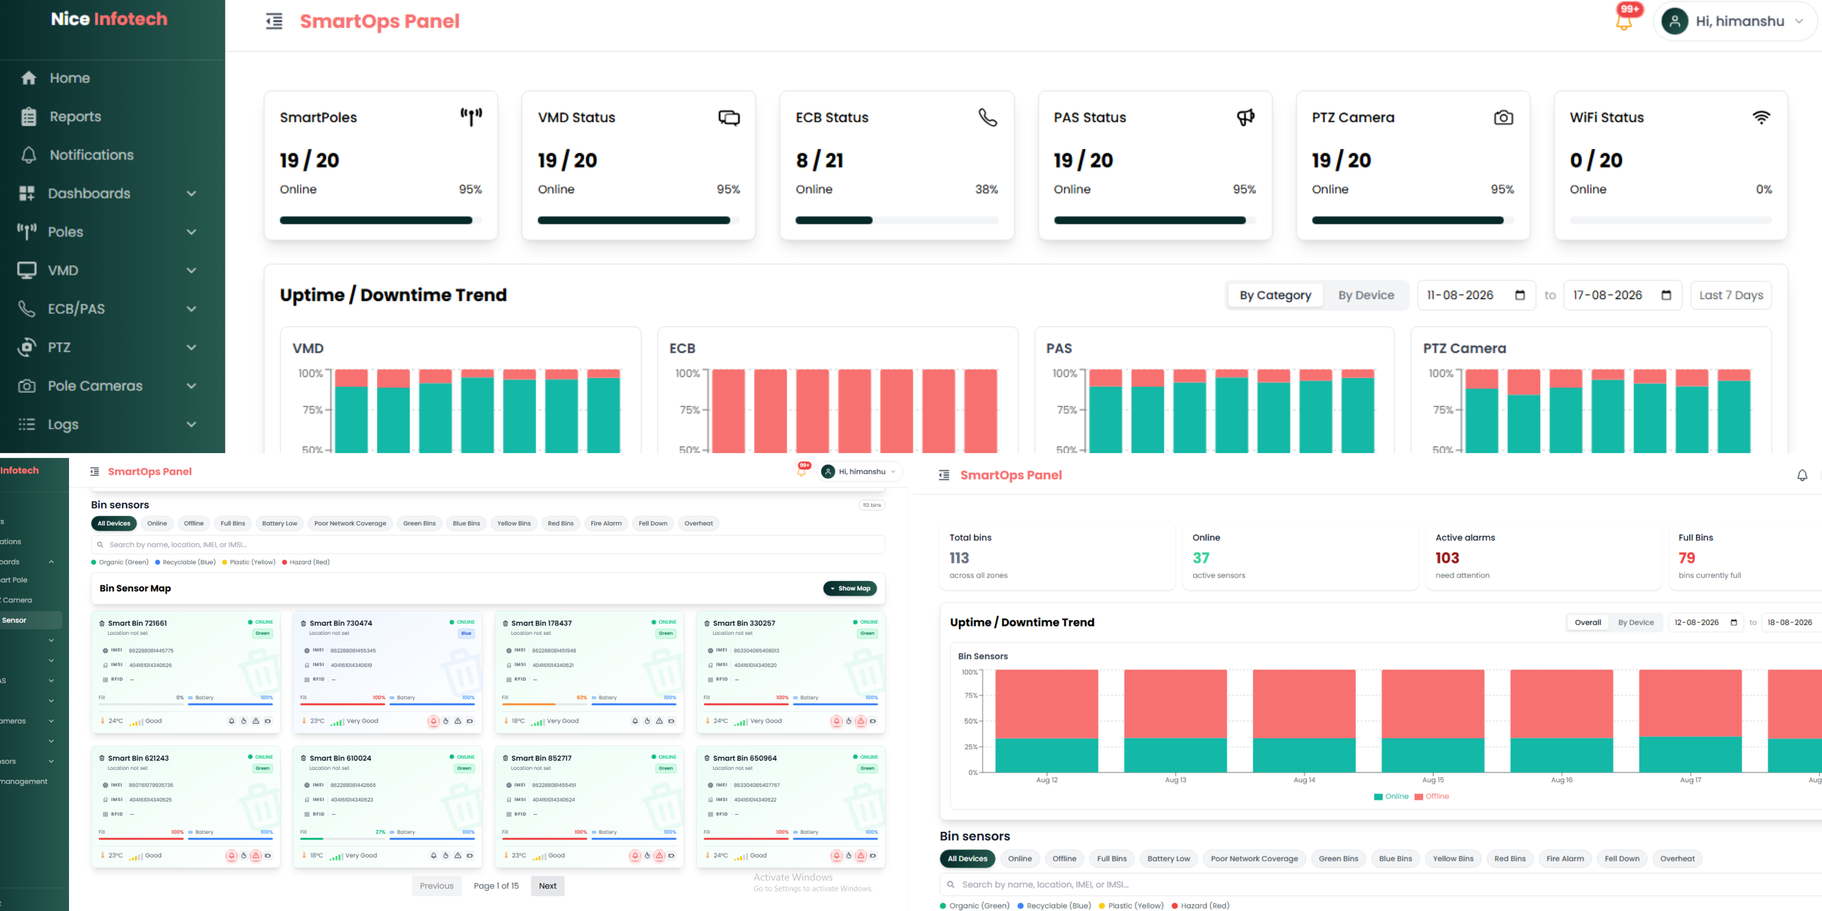
Task: Click the PTZ camera icon in sidebar
Action: coord(27,347)
